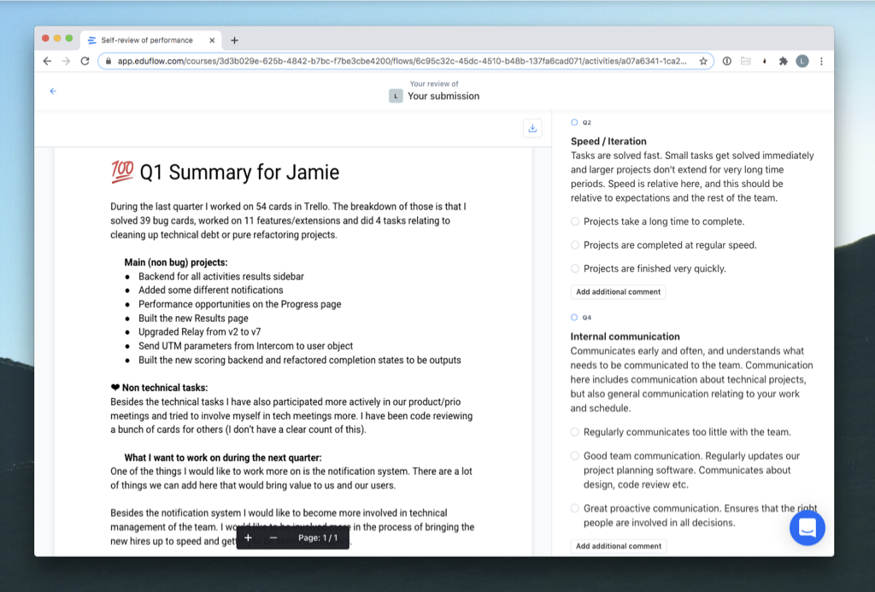Click the browser address bar URL
Screen dimensions: 875x592
[402, 62]
